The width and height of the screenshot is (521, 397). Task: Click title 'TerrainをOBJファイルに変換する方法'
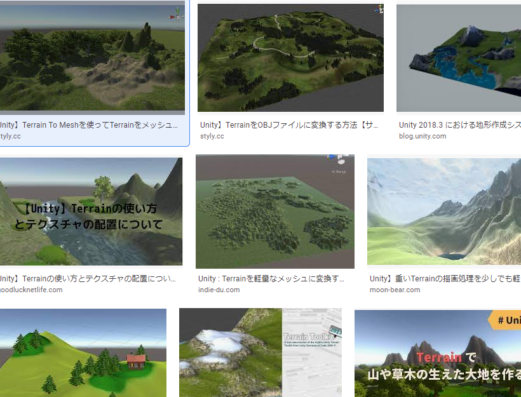289,125
